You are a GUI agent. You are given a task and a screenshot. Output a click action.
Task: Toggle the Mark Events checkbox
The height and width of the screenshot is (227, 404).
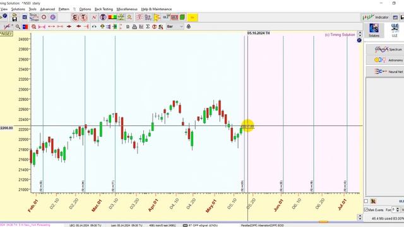(x=366, y=210)
